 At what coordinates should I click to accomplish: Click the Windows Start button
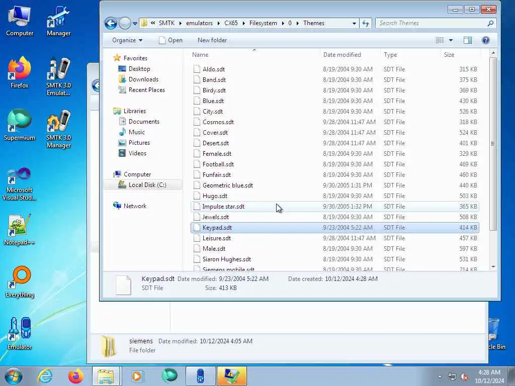pos(14,376)
